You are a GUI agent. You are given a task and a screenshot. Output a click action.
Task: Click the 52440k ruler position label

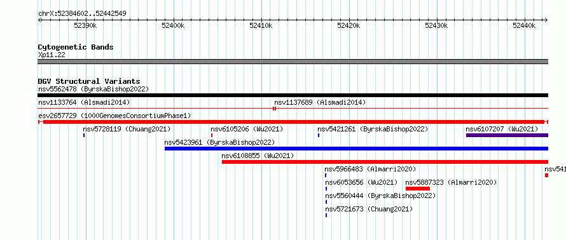coord(525,25)
